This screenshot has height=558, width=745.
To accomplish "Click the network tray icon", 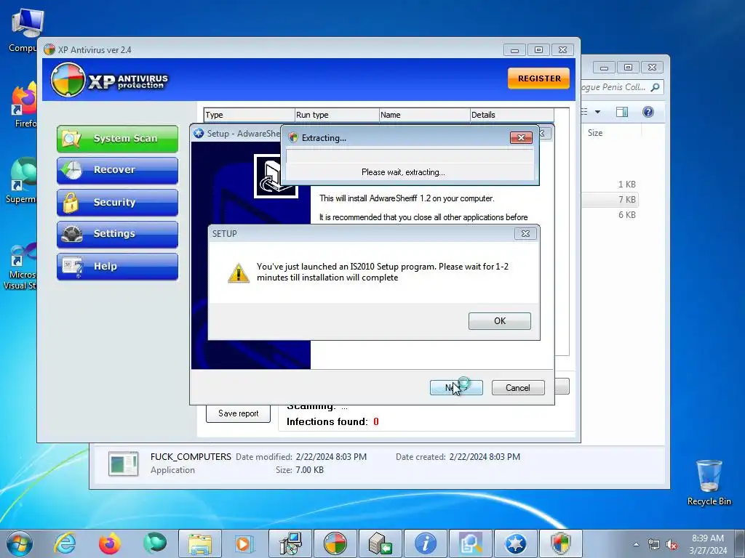I will [654, 544].
